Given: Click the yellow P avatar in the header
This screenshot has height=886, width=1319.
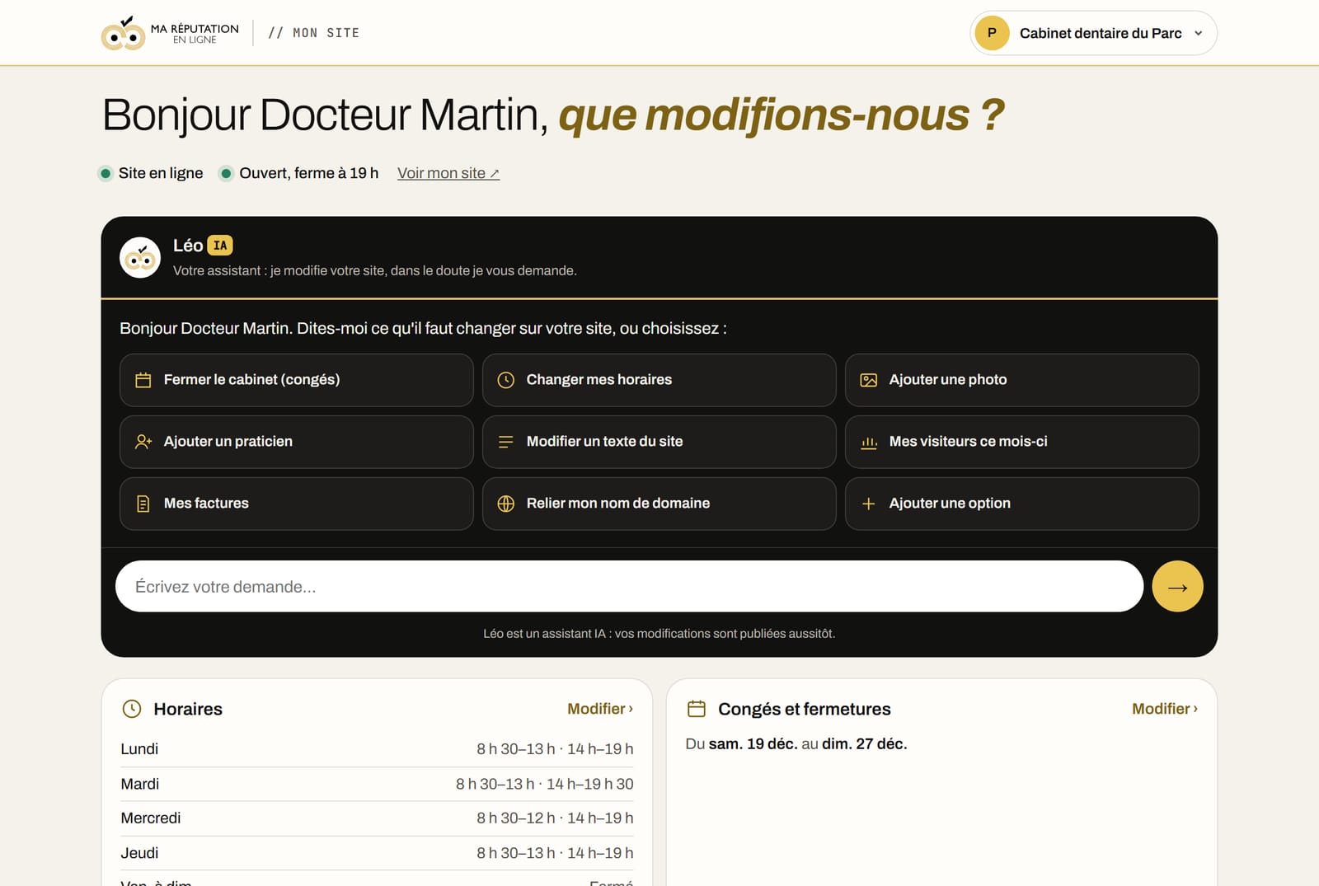Looking at the screenshot, I should 992,33.
